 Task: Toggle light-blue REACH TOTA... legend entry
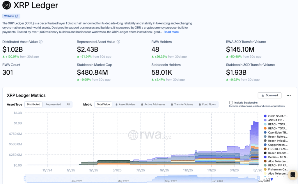tap(276, 124)
